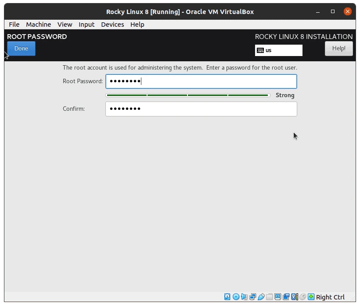Viewport: 360px width, 306px height.
Task: Open the View menu
Action: pos(65,25)
